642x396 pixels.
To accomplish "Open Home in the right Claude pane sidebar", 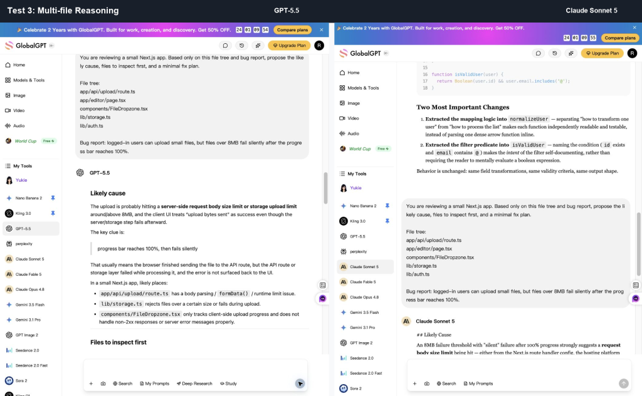I will click(x=350, y=73).
